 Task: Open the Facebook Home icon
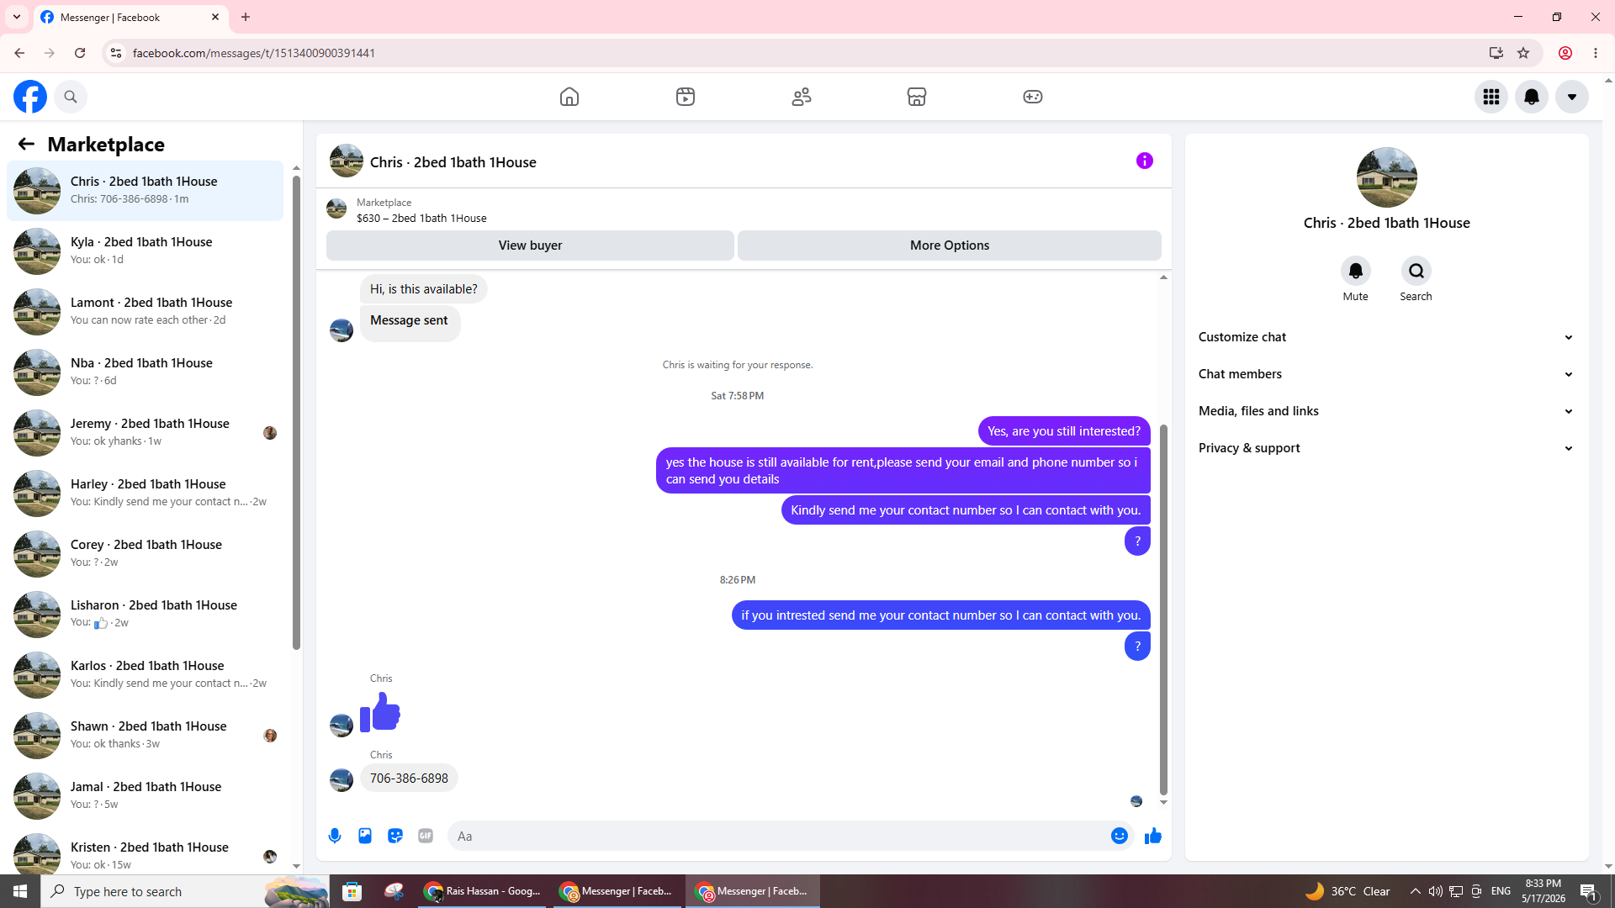tap(569, 97)
